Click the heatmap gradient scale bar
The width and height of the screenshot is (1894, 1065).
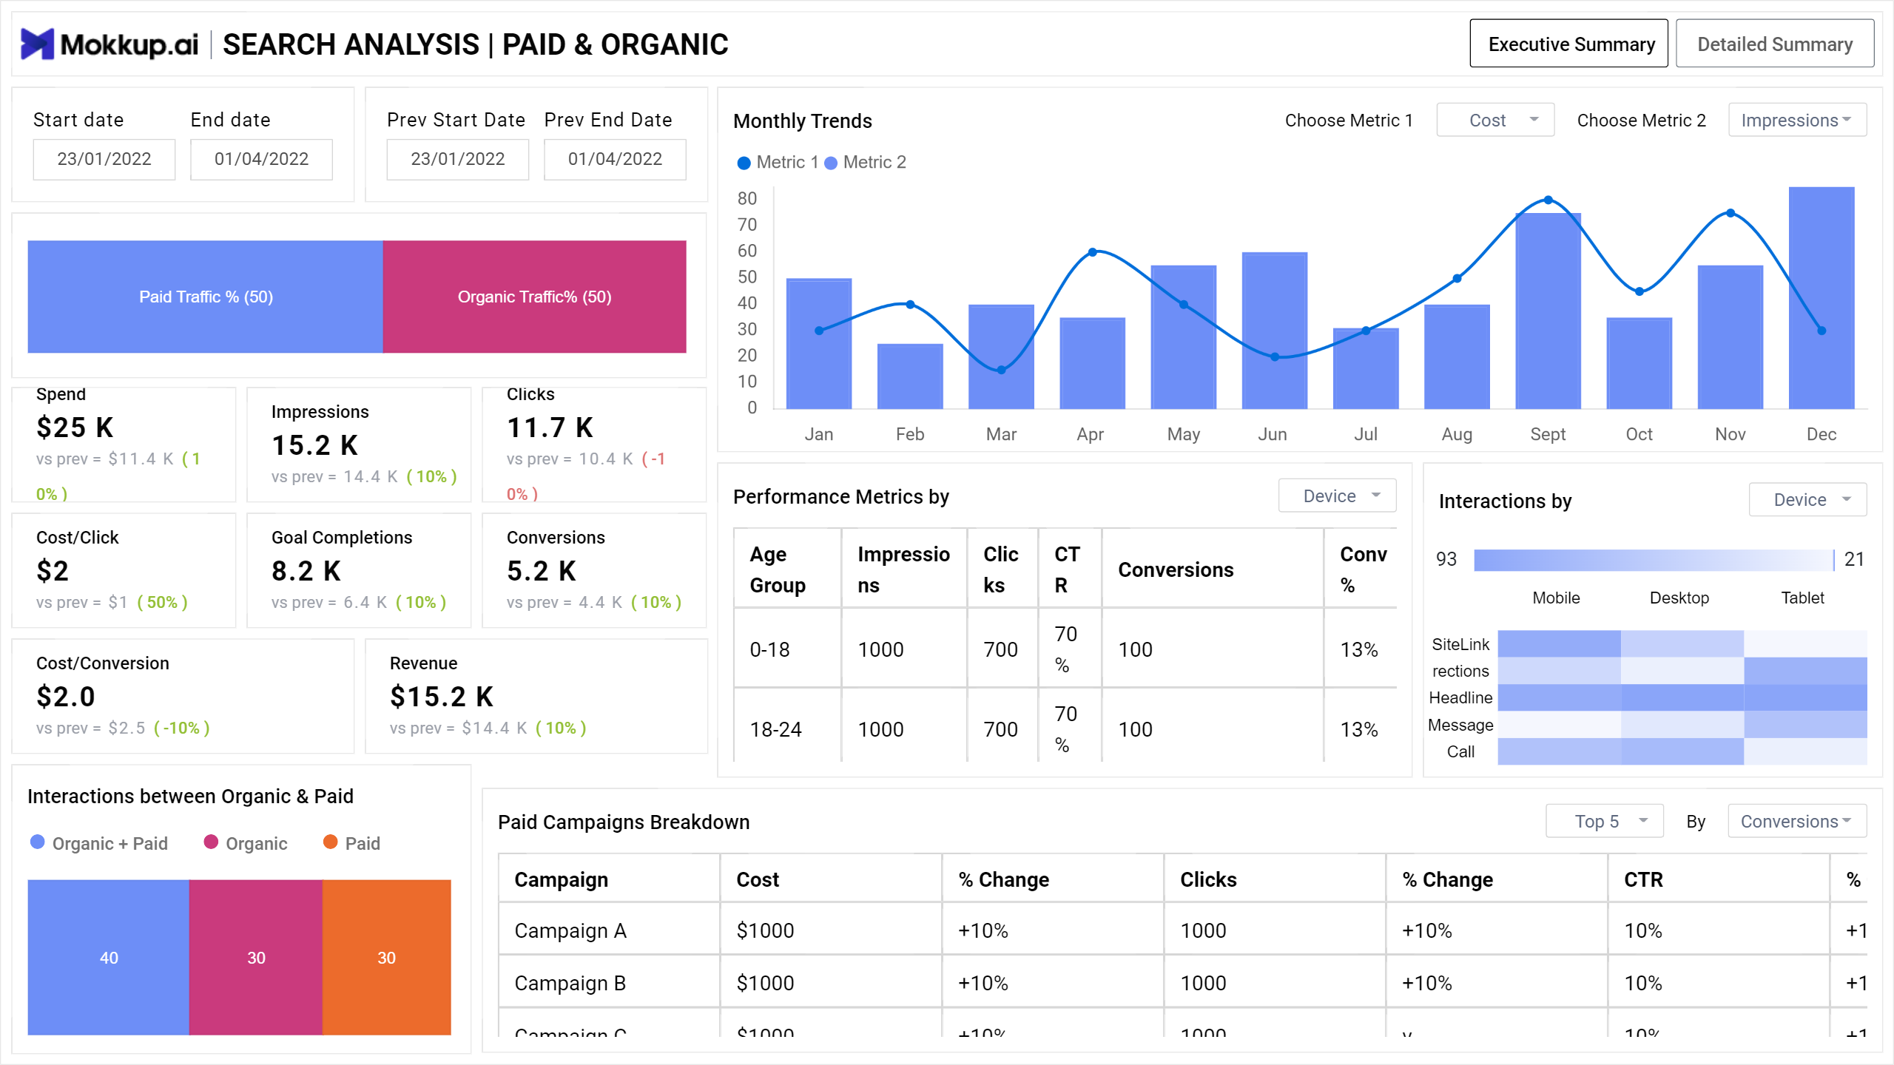[x=1654, y=560]
